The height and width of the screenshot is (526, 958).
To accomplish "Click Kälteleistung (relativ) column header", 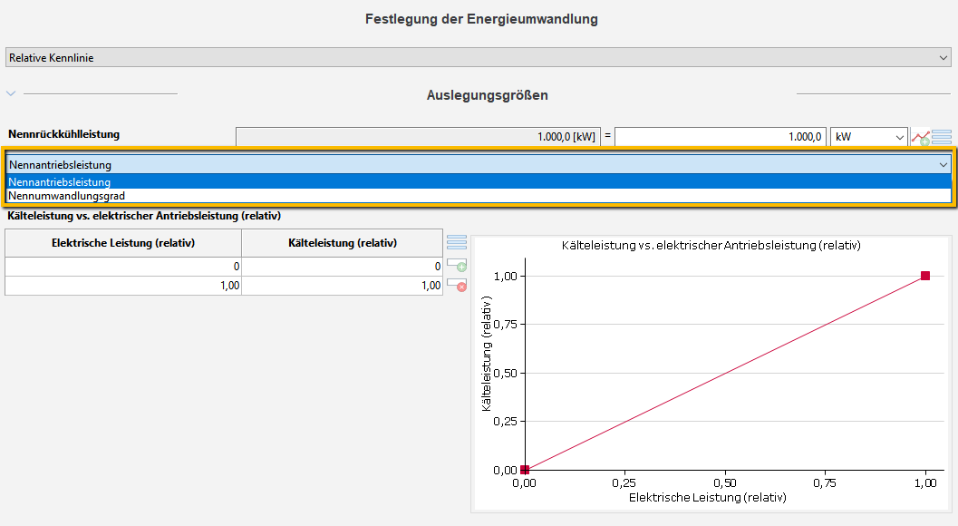I will click(343, 243).
